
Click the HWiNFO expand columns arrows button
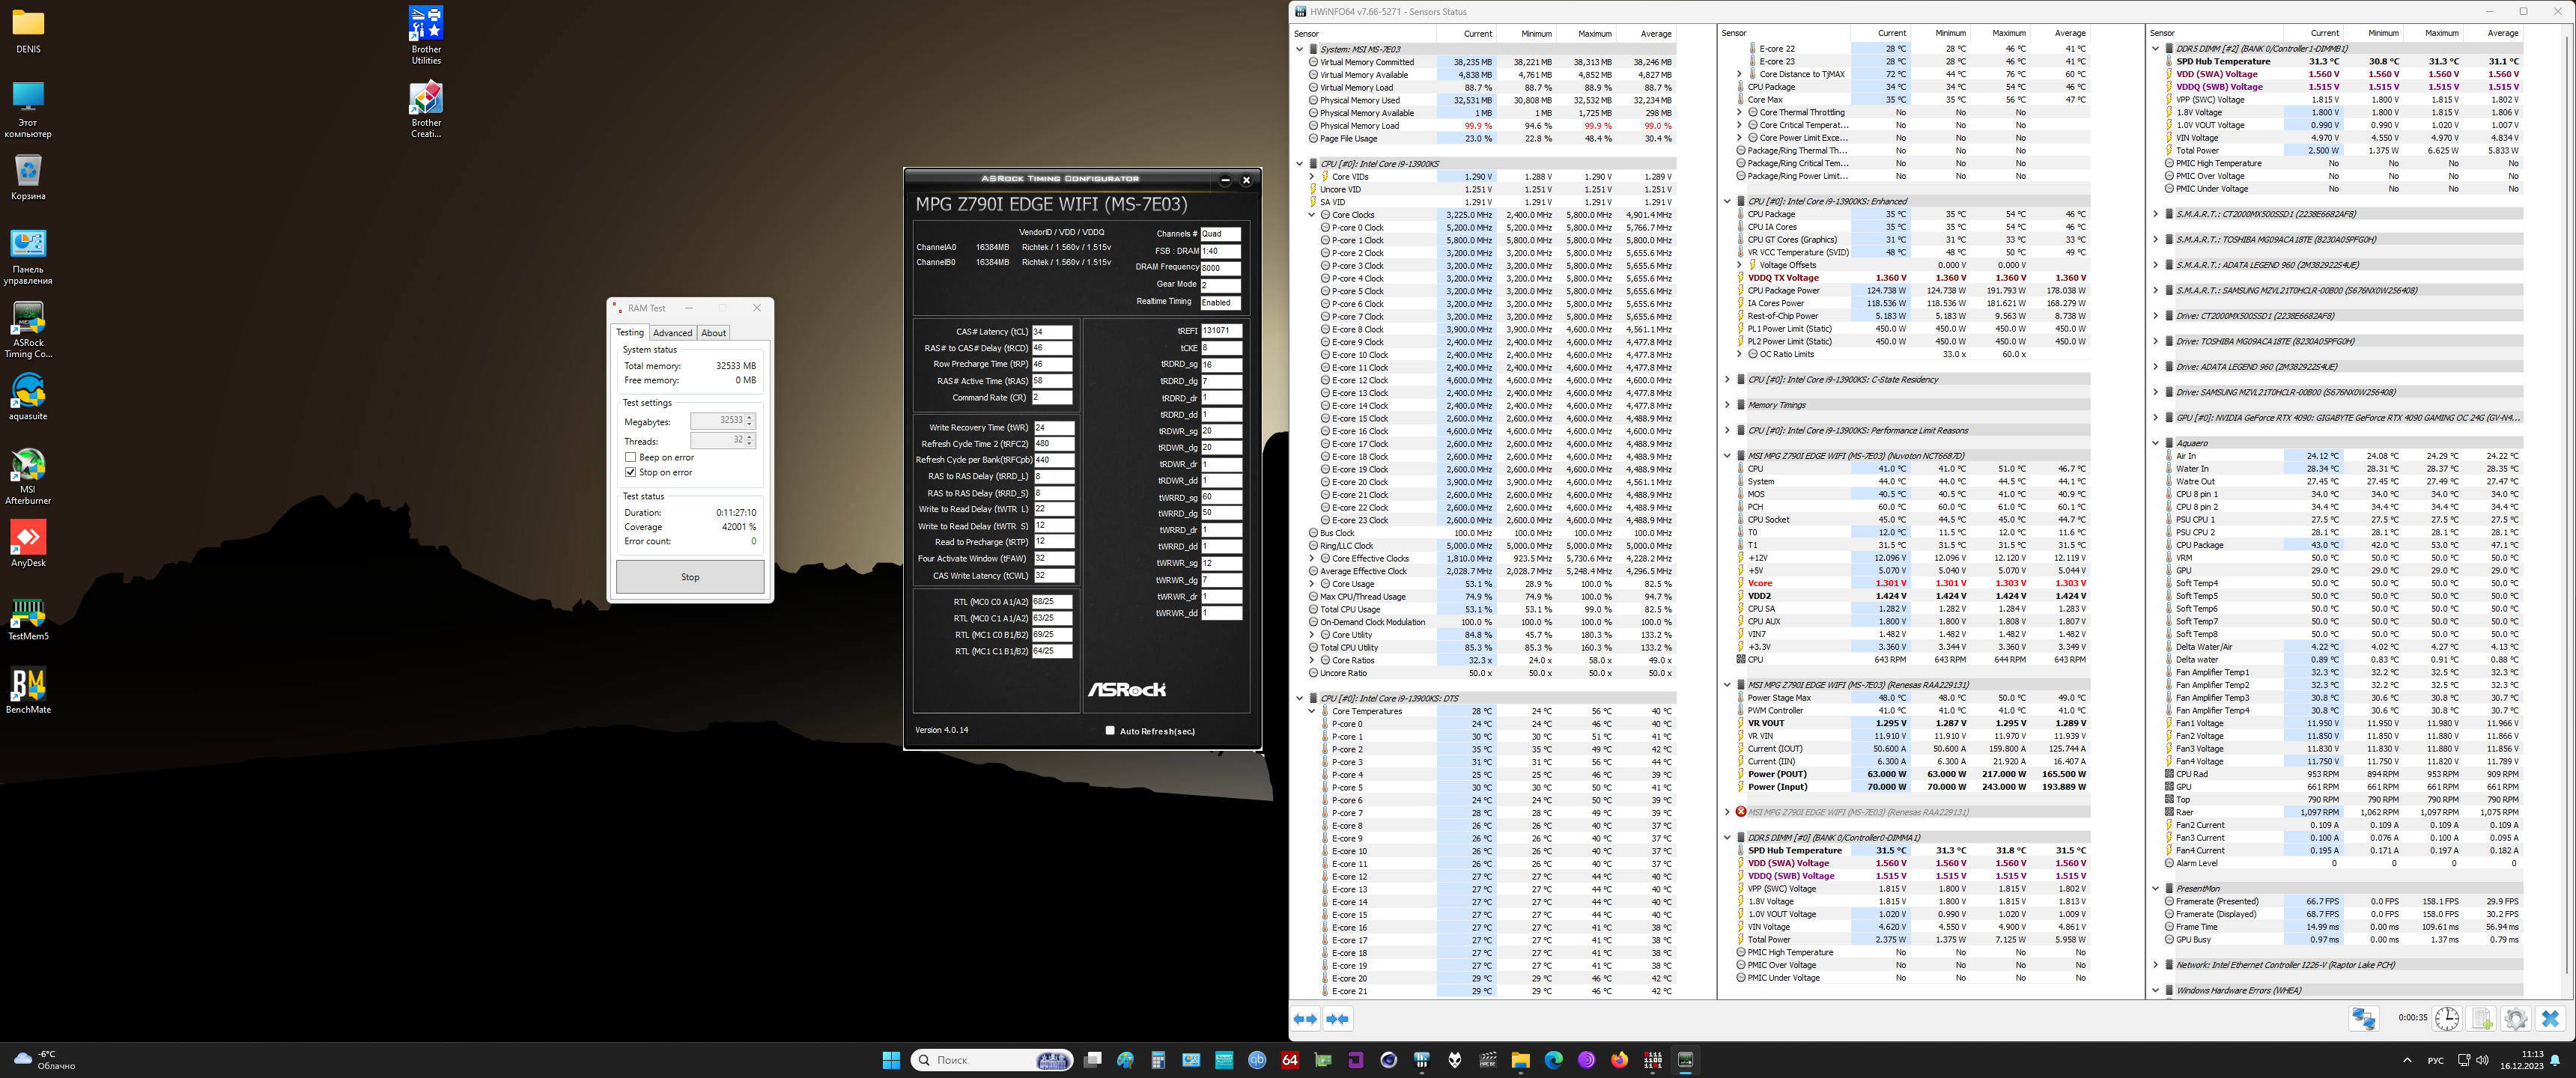[x=1305, y=1019]
